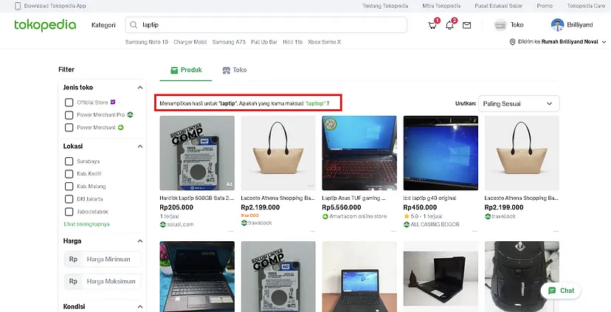Click the Rp205.000 price

(x=176, y=207)
